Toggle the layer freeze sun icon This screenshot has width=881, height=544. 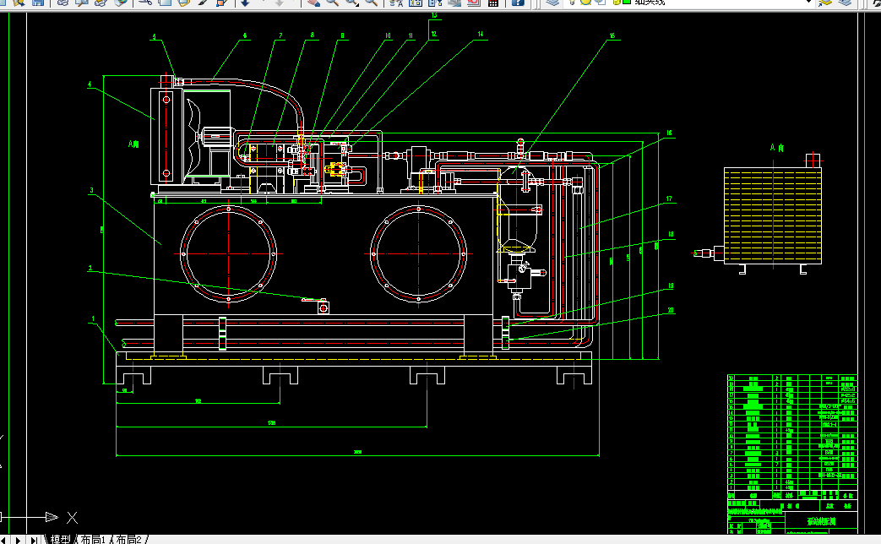(586, 3)
